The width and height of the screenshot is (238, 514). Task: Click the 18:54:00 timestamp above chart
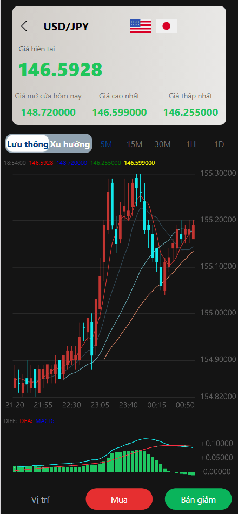click(15, 163)
